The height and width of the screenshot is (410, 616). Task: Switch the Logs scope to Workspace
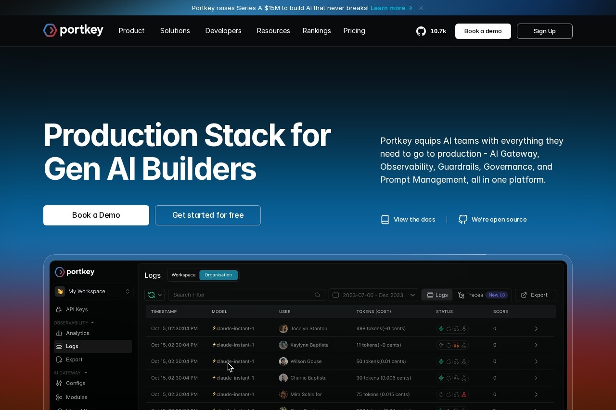coord(183,275)
